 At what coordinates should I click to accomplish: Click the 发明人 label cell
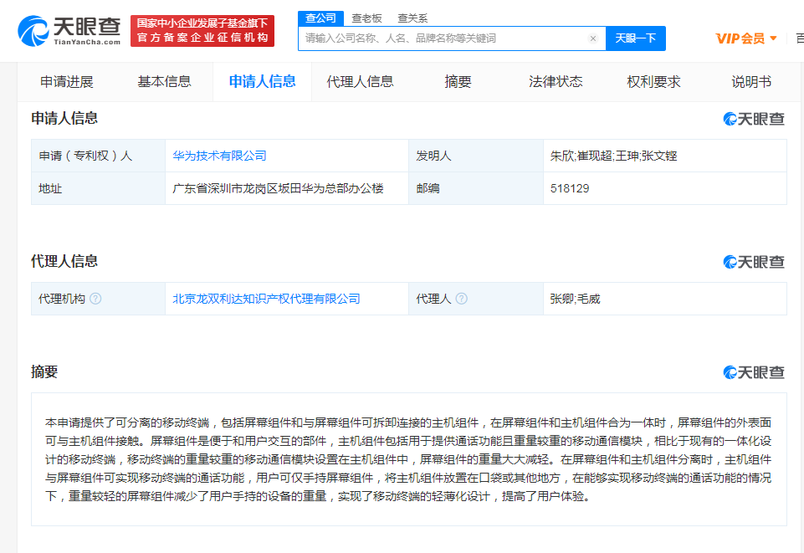476,156
